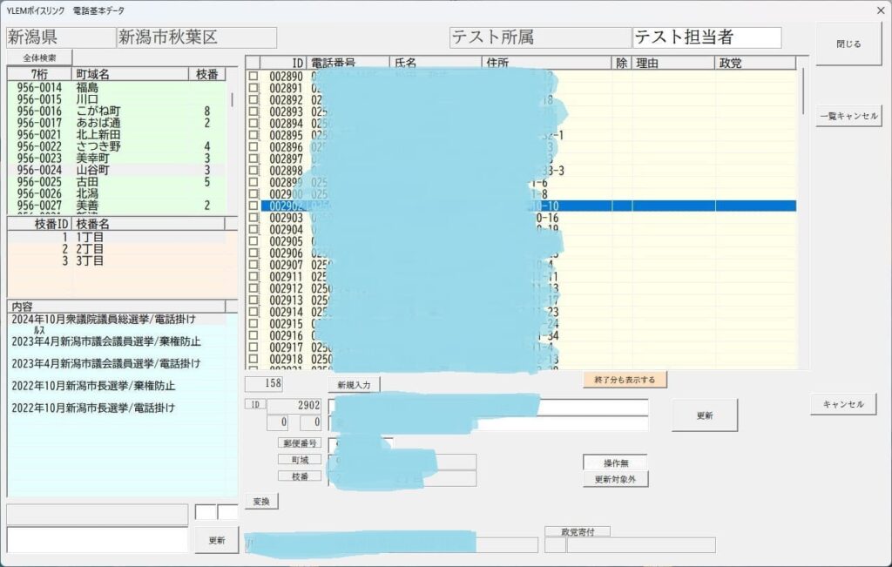
Task: Select 2丁目 in the 枝番名 list
Action: point(90,249)
